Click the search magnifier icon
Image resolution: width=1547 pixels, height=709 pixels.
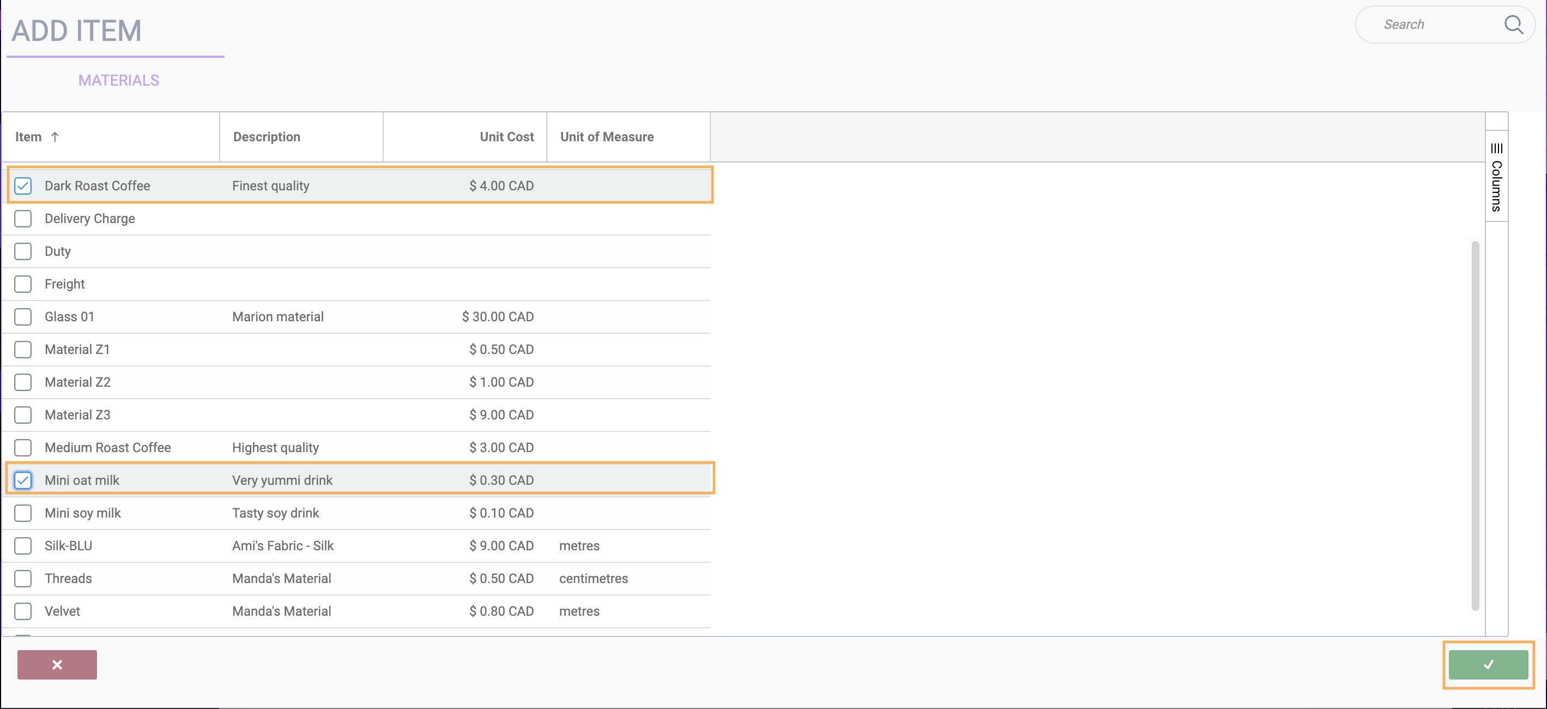click(x=1513, y=25)
